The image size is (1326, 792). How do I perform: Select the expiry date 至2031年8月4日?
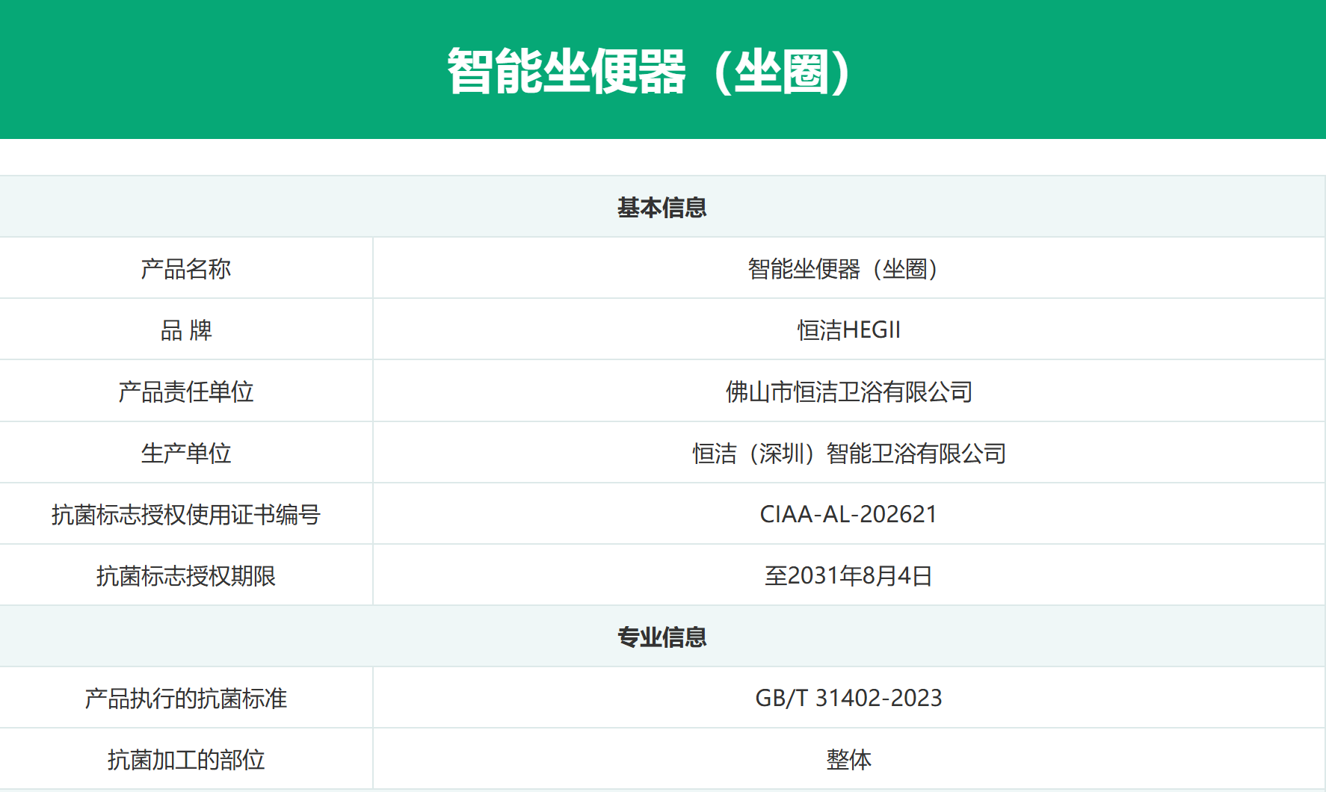tap(849, 575)
